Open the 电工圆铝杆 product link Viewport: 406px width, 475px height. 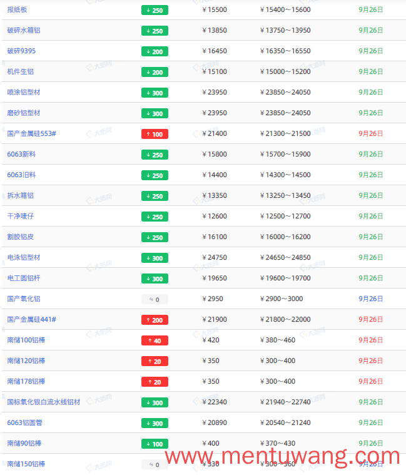[x=24, y=278]
